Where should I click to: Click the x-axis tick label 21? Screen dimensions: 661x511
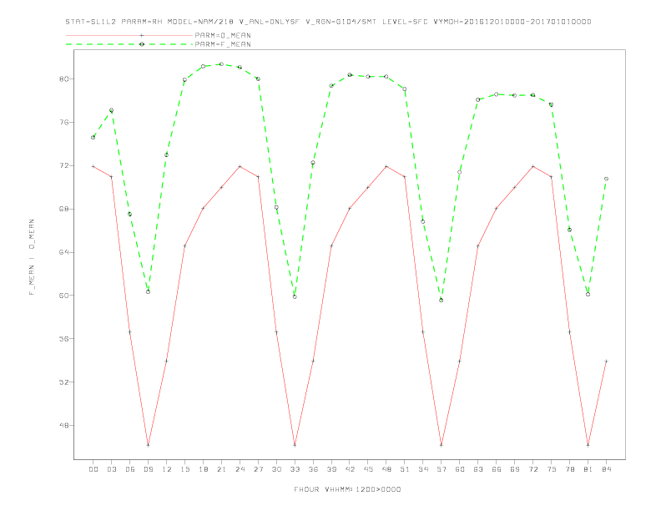[x=221, y=469]
